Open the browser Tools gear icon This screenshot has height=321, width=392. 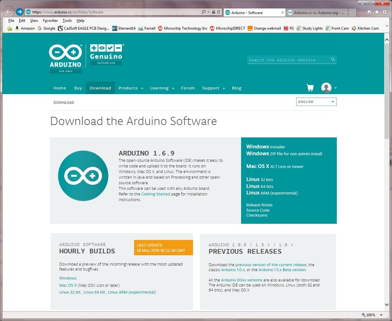click(x=384, y=12)
